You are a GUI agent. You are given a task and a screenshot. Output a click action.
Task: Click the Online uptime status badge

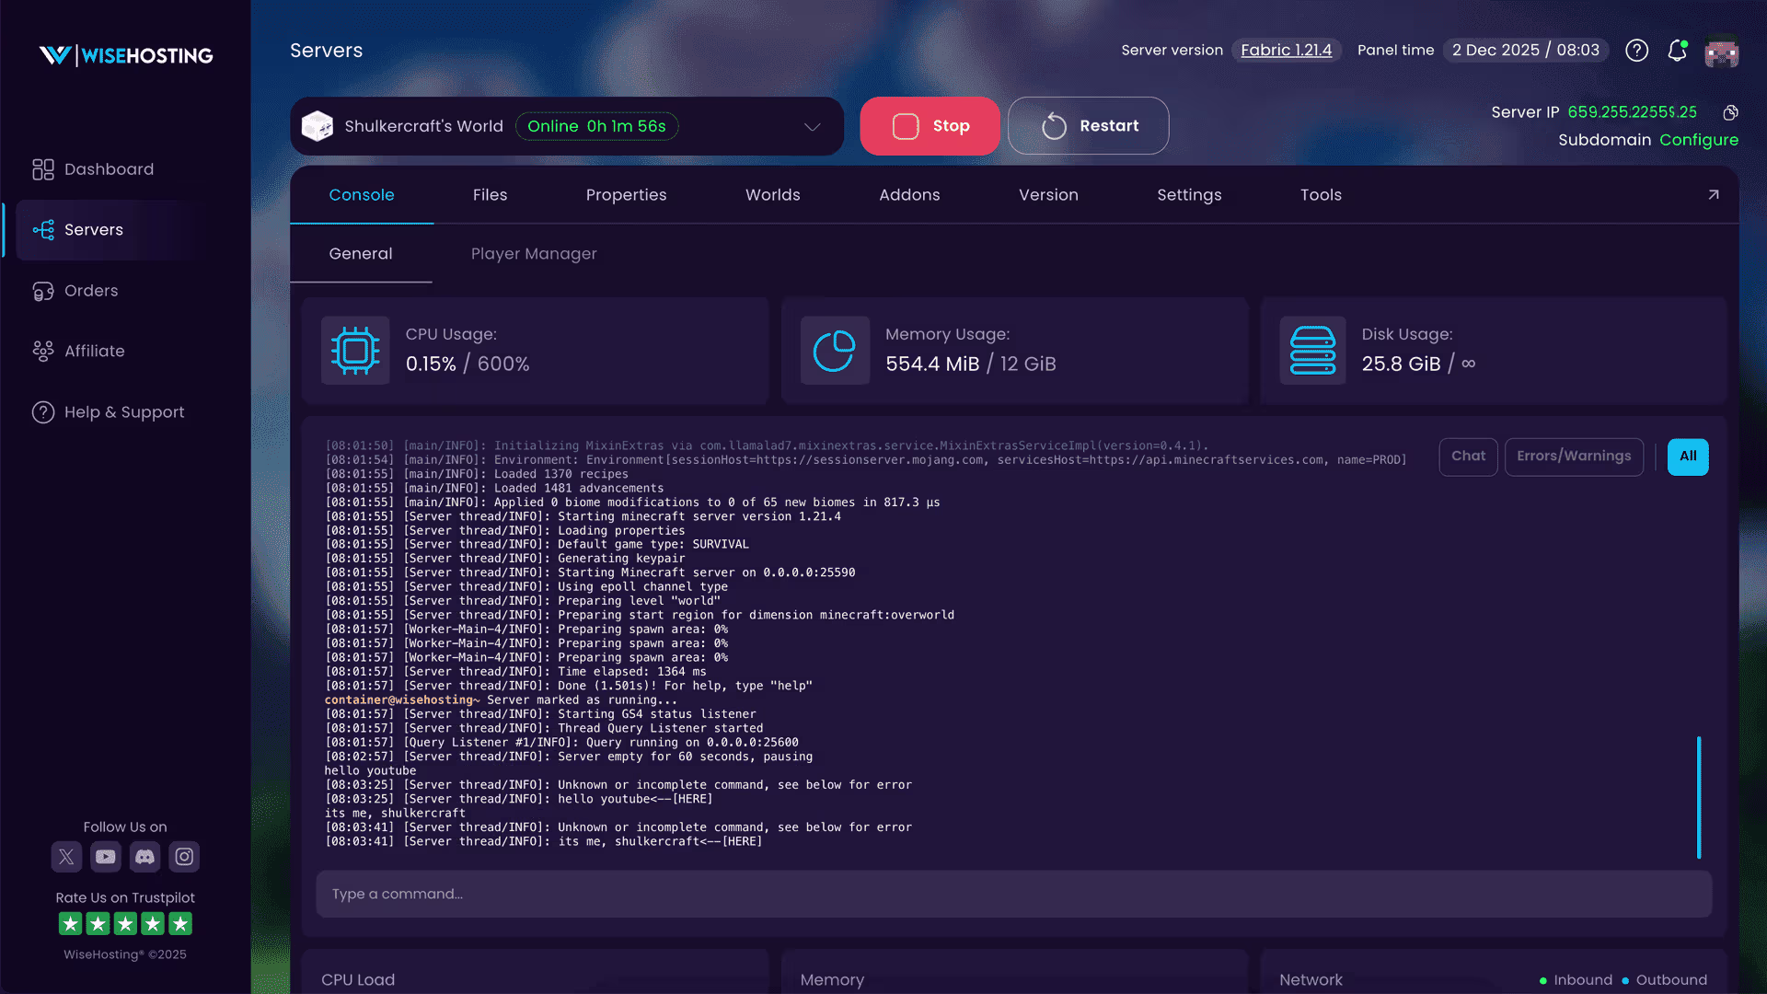point(597,126)
